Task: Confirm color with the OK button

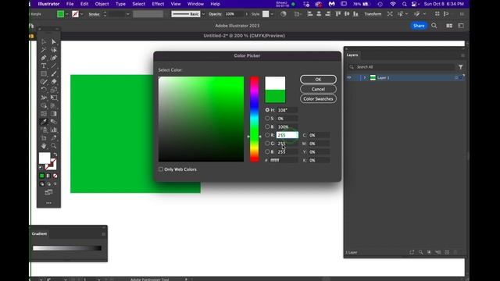Action: 318,80
